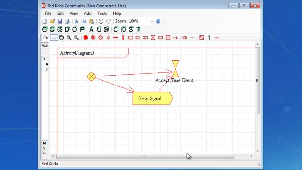
Task: Click the SM state machine diagram icon
Action: tap(107, 29)
